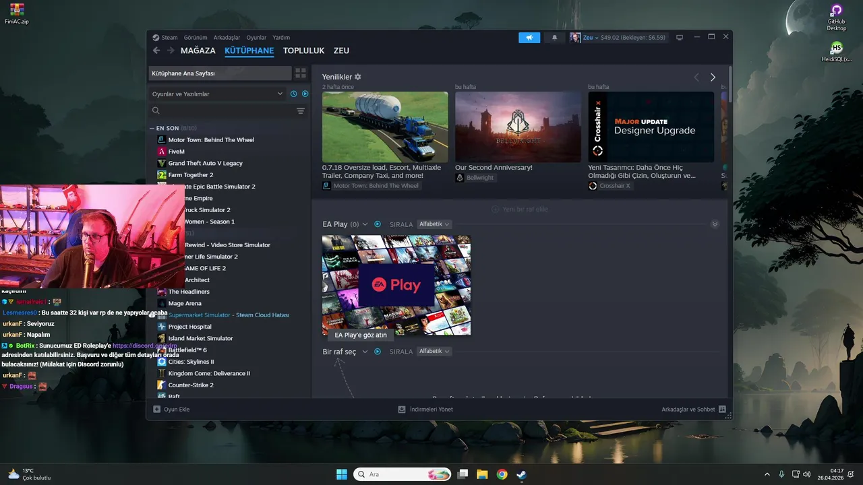Open the Bir raf seç shelf dropdown

click(x=365, y=352)
